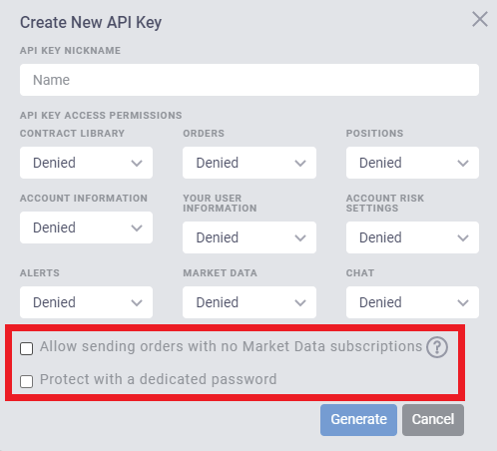This screenshot has width=497, height=451.
Task: Click the chevron arrow in Contract Library dropdown
Action: [137, 163]
